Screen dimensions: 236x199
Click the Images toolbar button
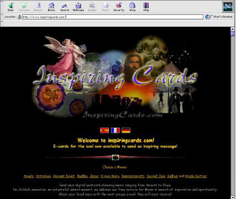point(92,7)
